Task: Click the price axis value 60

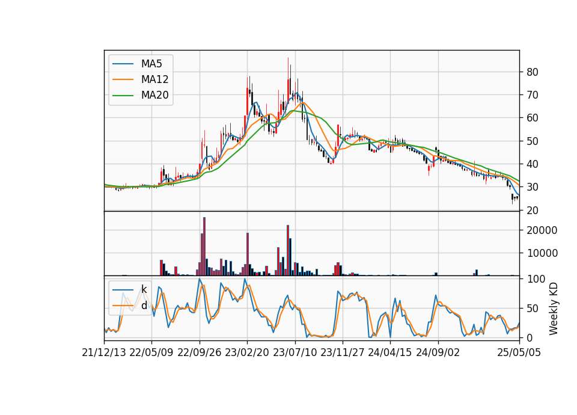Action: 533,118
